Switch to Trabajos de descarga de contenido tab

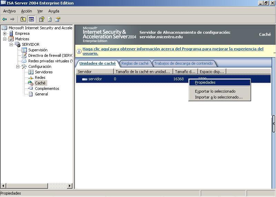point(184,63)
